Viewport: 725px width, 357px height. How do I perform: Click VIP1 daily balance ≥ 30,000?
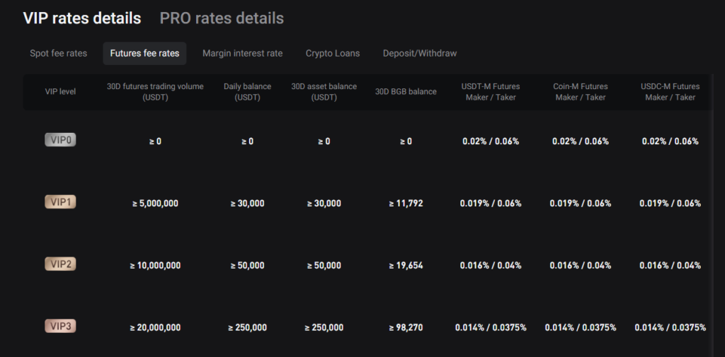(247, 203)
